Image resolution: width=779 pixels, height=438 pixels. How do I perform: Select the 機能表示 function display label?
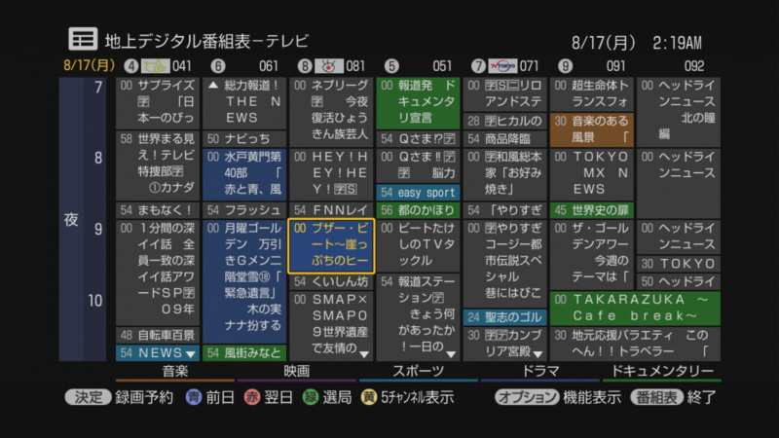click(592, 397)
